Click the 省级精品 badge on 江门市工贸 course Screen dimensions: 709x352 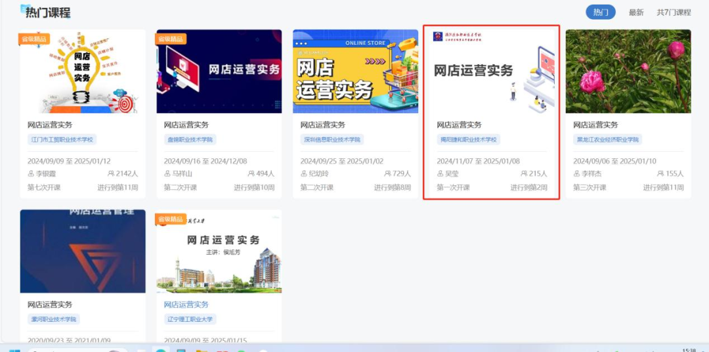click(x=34, y=39)
